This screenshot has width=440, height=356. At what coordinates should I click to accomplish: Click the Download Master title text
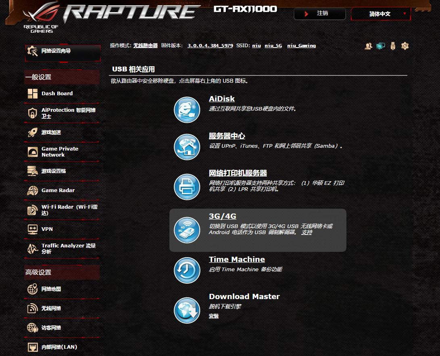pyautogui.click(x=244, y=297)
